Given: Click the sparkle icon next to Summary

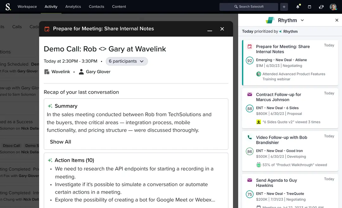Looking at the screenshot, I should [x=50, y=106].
